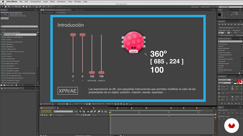The image size is (243, 136).
Task: Jump to first frame in Preview panel
Action: click(x=220, y=24)
